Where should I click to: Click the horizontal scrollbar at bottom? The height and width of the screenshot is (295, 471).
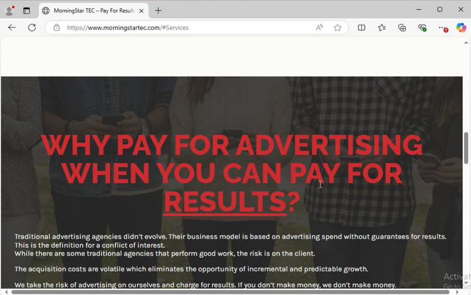point(232,291)
